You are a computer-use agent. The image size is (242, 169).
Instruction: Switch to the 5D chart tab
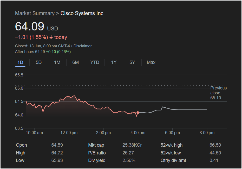[x=38, y=62]
